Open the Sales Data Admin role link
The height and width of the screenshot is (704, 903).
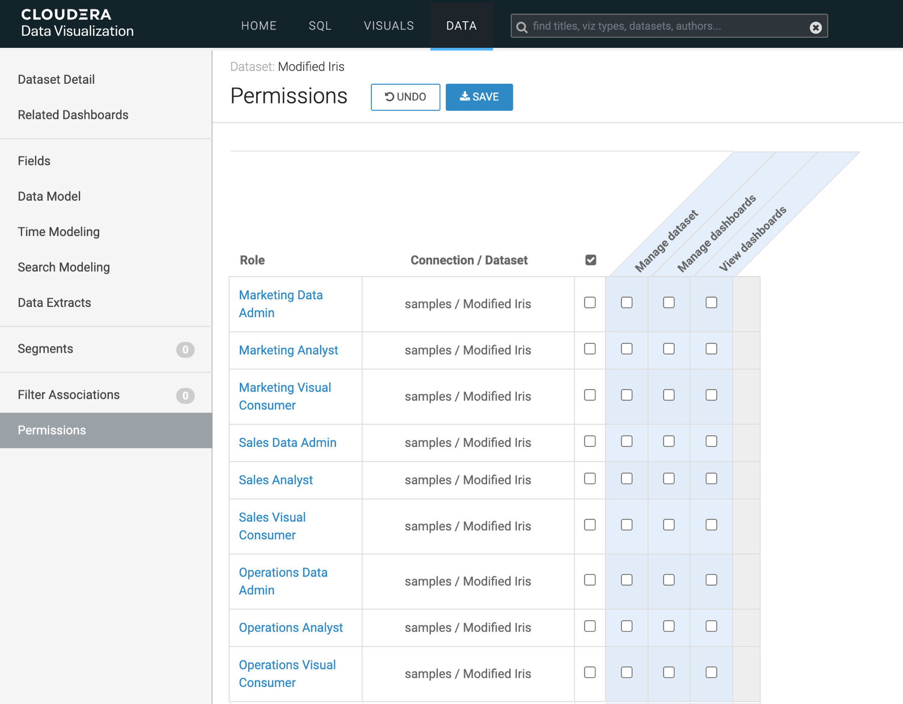287,442
